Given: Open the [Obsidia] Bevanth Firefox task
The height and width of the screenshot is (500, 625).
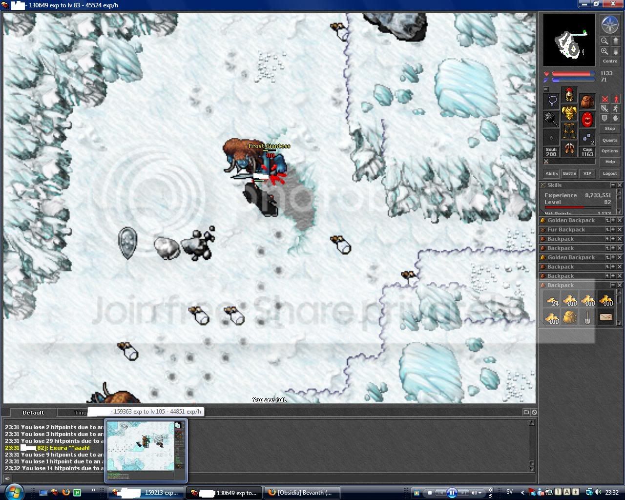Looking at the screenshot, I should point(302,493).
